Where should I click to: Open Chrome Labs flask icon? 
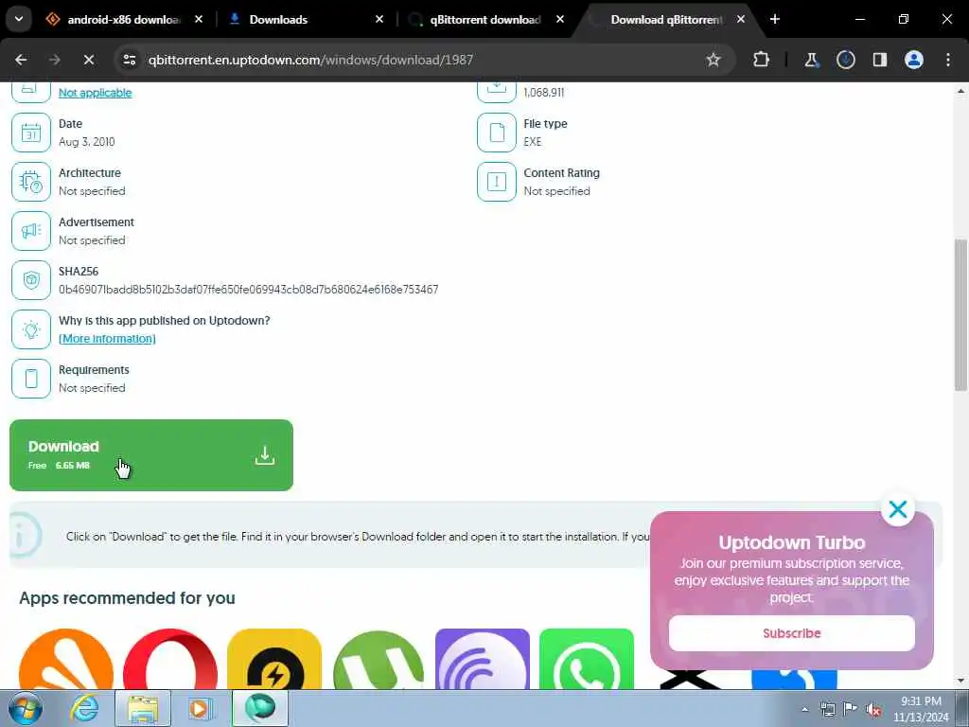(811, 60)
